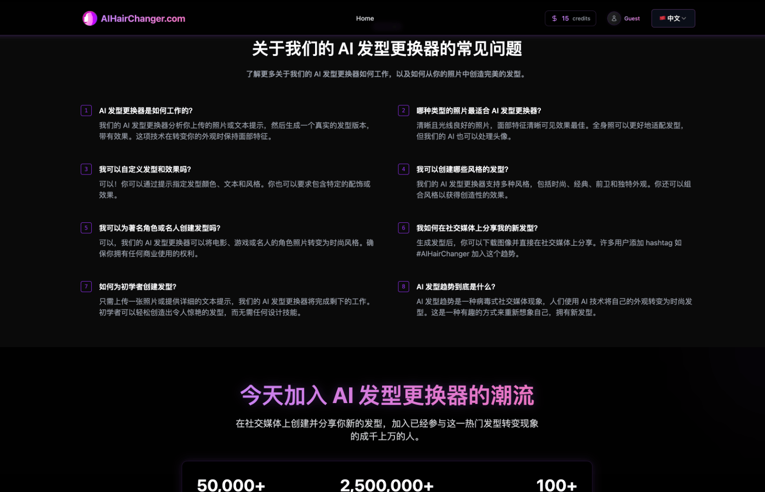Click the subtitle beginning '了解更多关于我们的 AI 发型更换器'
765x492 pixels.
387,74
